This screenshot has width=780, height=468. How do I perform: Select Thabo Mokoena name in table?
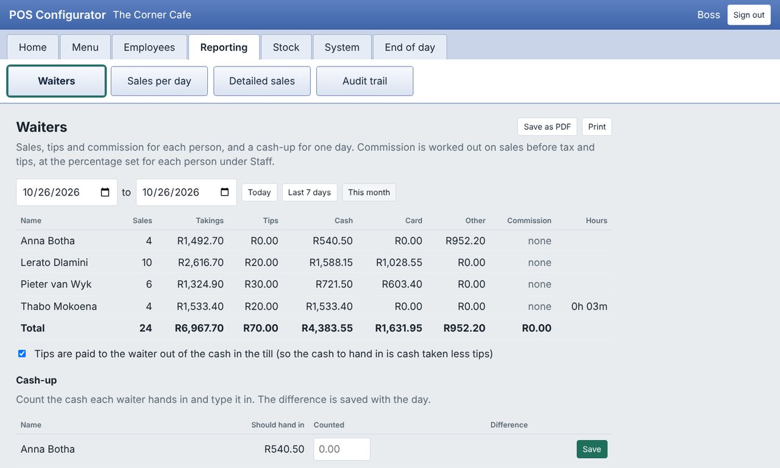58,307
